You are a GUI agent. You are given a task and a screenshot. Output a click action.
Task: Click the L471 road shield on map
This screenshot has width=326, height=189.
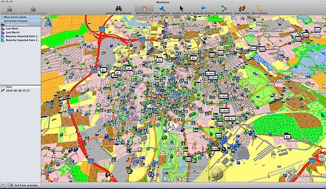59,161
